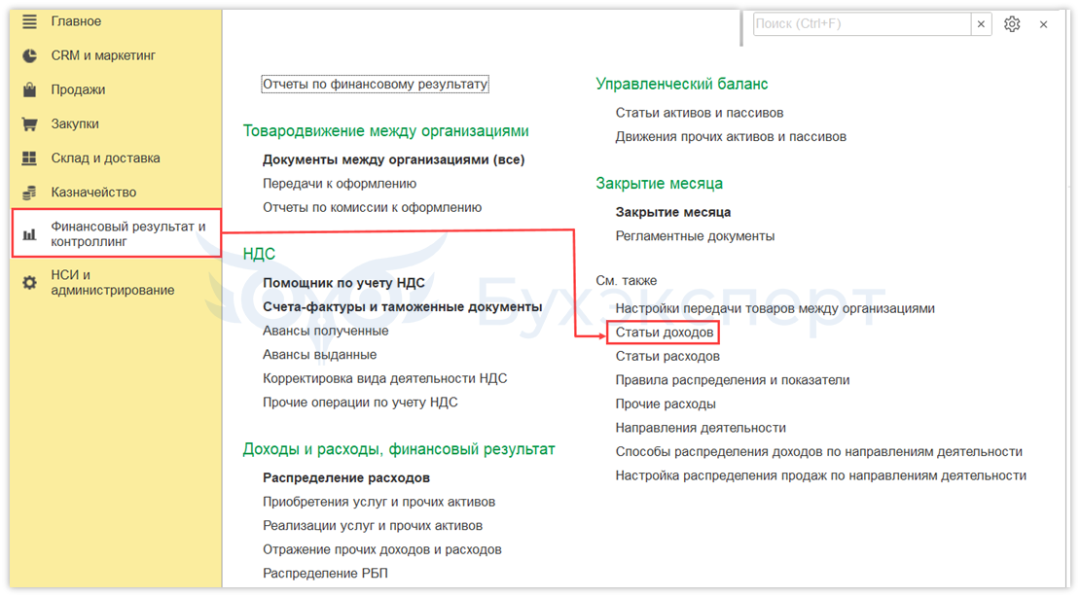Open Авансы выданные
Viewport: 1081px width, 597px height.
tap(320, 355)
